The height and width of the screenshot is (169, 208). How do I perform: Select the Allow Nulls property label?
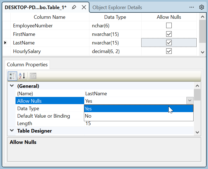tap(50, 101)
